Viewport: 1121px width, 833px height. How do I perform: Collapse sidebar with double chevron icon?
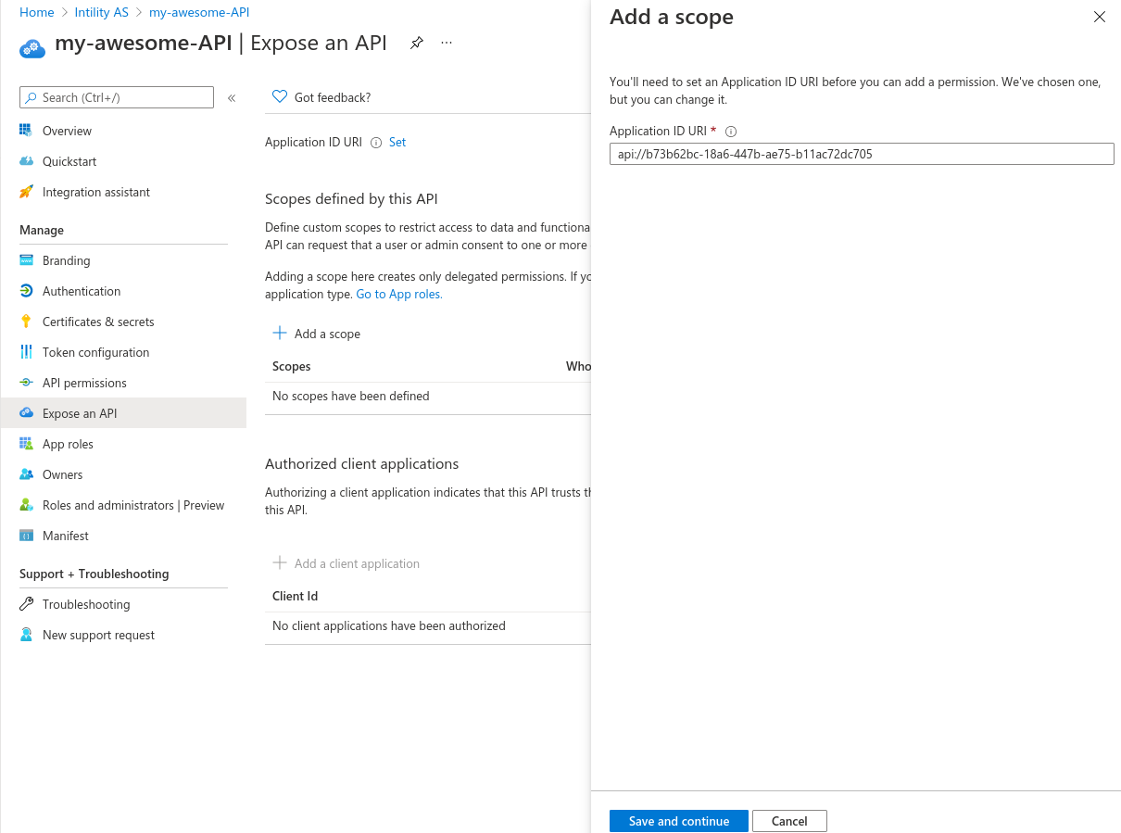[232, 97]
